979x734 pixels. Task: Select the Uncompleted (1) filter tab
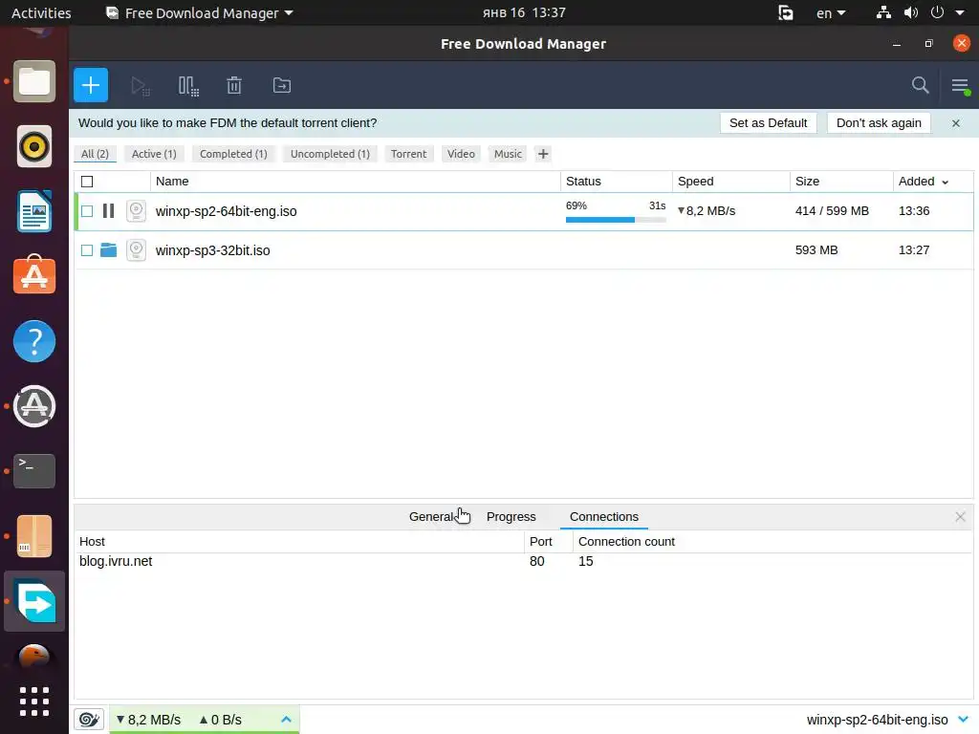click(330, 154)
